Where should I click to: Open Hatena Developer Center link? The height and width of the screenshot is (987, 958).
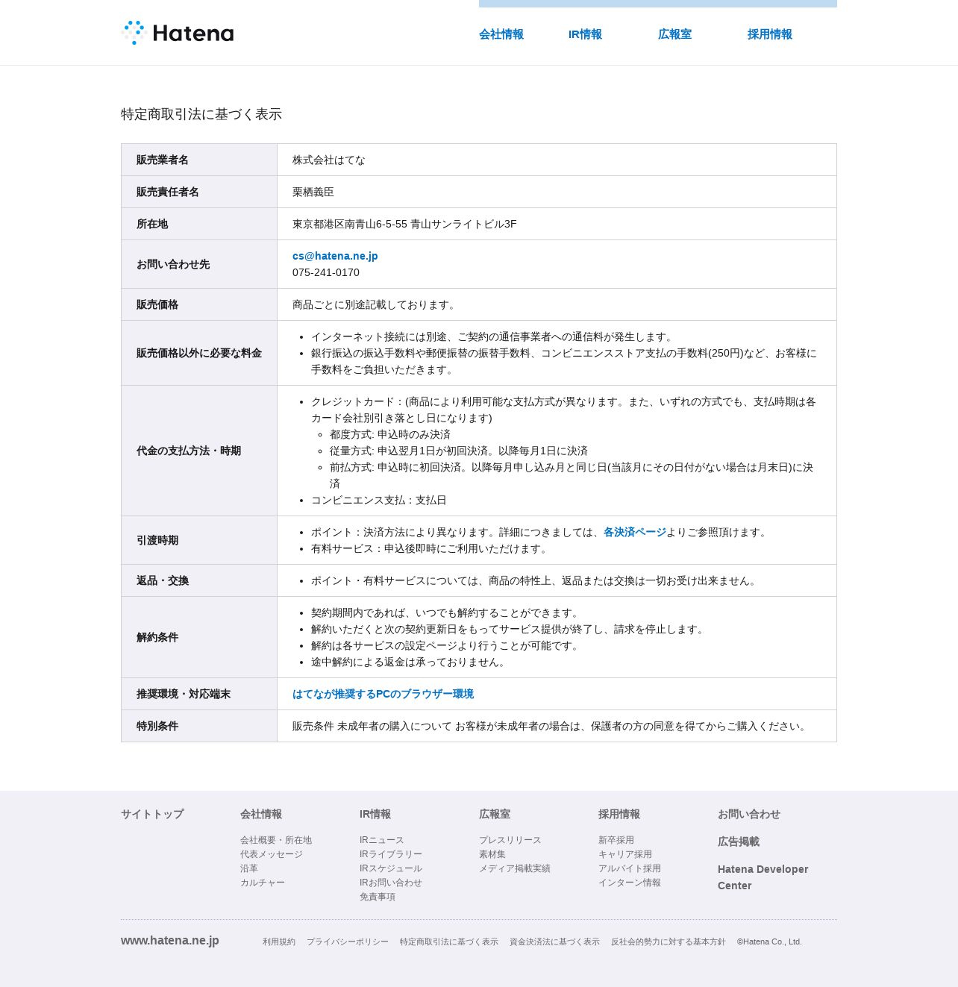pyautogui.click(x=763, y=877)
